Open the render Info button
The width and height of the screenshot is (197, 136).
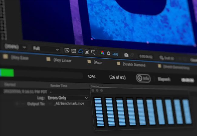coord(143,78)
